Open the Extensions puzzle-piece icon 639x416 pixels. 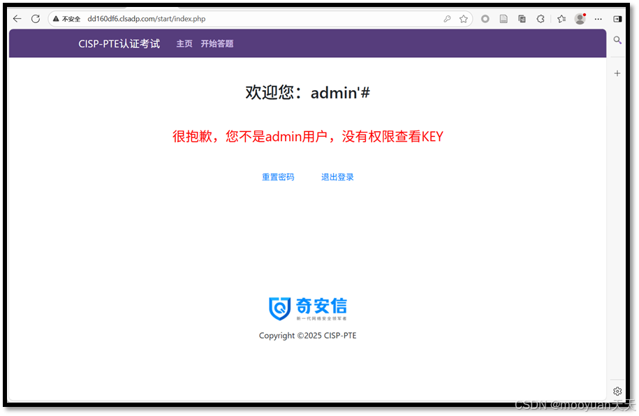pyautogui.click(x=541, y=19)
